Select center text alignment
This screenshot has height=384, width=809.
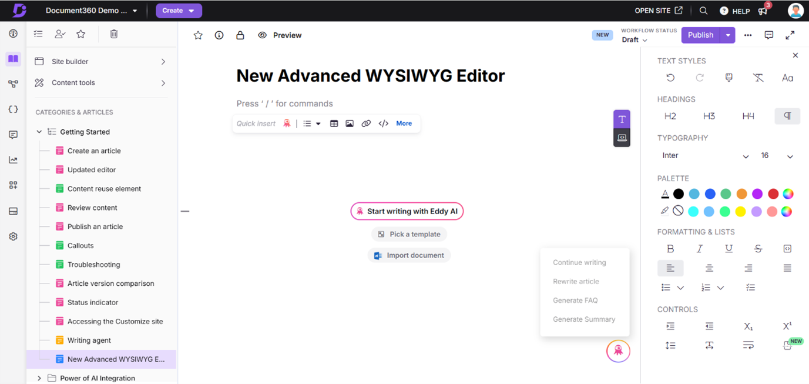[x=710, y=268]
